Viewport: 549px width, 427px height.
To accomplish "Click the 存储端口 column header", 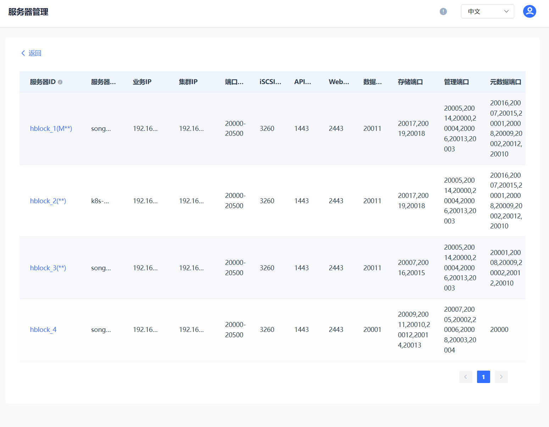I will 410,82.
